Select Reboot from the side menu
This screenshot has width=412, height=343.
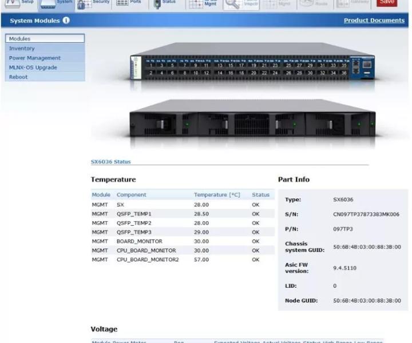pyautogui.click(x=45, y=77)
